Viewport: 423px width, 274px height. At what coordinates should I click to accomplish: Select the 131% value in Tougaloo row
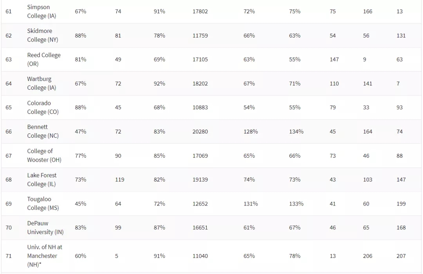pos(251,204)
